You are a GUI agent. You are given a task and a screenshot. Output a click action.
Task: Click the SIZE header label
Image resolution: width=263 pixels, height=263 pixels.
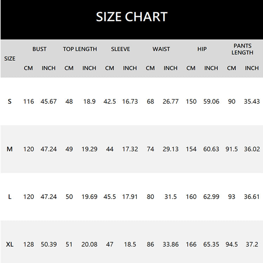[10, 59]
